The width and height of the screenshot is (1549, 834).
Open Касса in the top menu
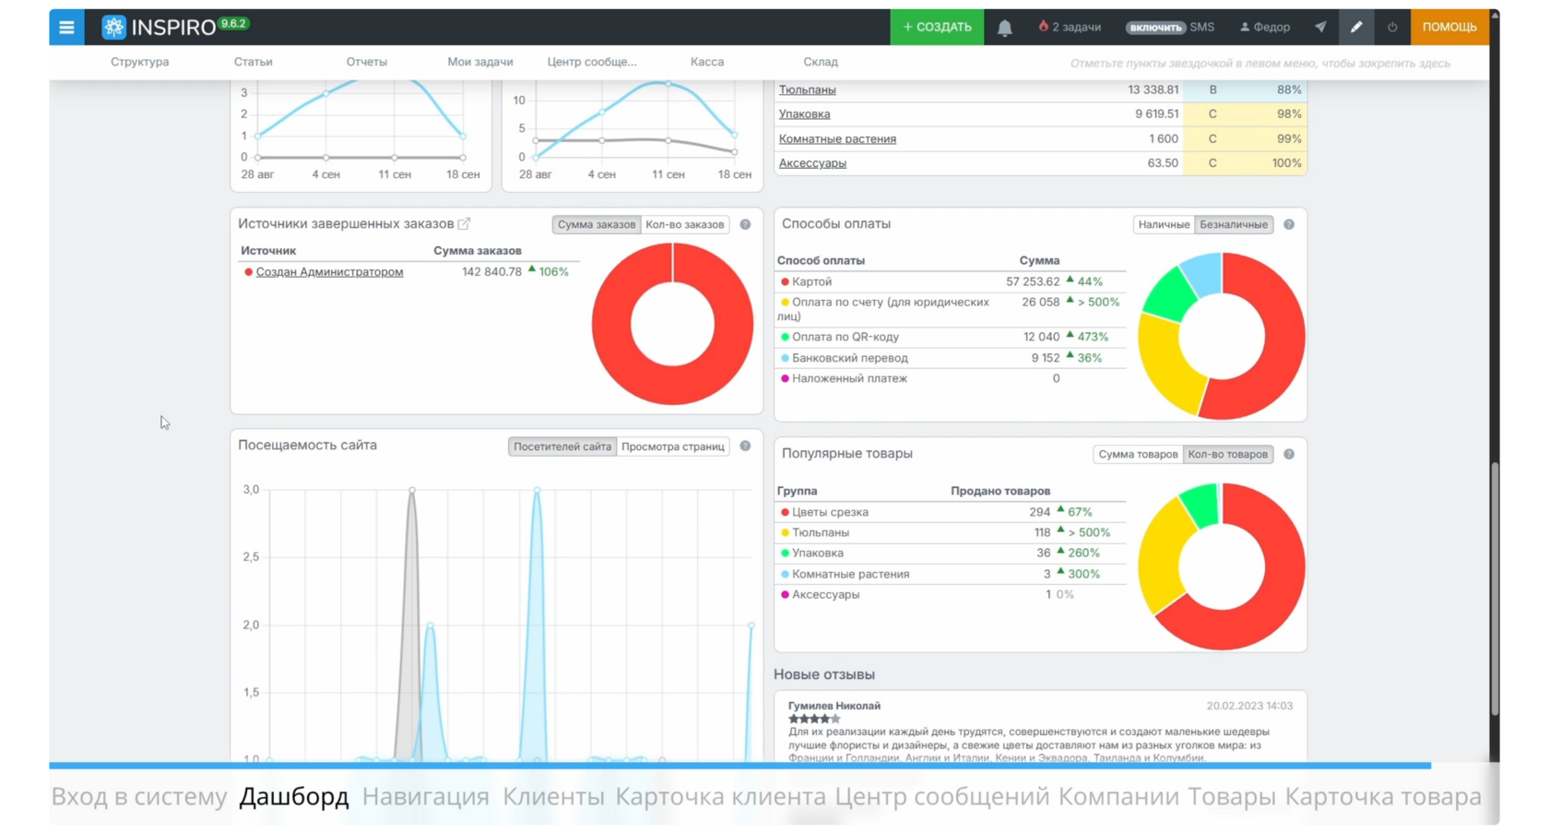pos(707,62)
